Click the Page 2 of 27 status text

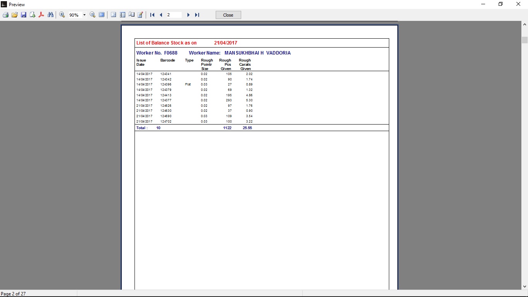pos(14,294)
